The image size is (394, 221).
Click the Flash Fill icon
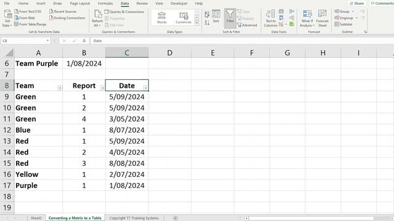[281, 12]
